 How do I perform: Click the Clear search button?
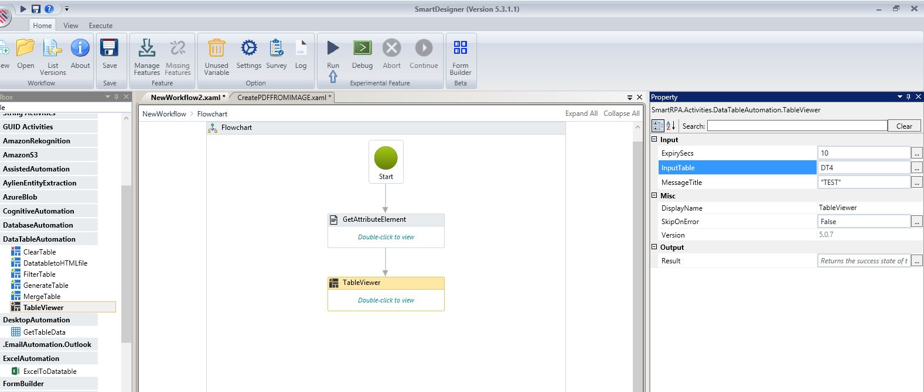(904, 126)
